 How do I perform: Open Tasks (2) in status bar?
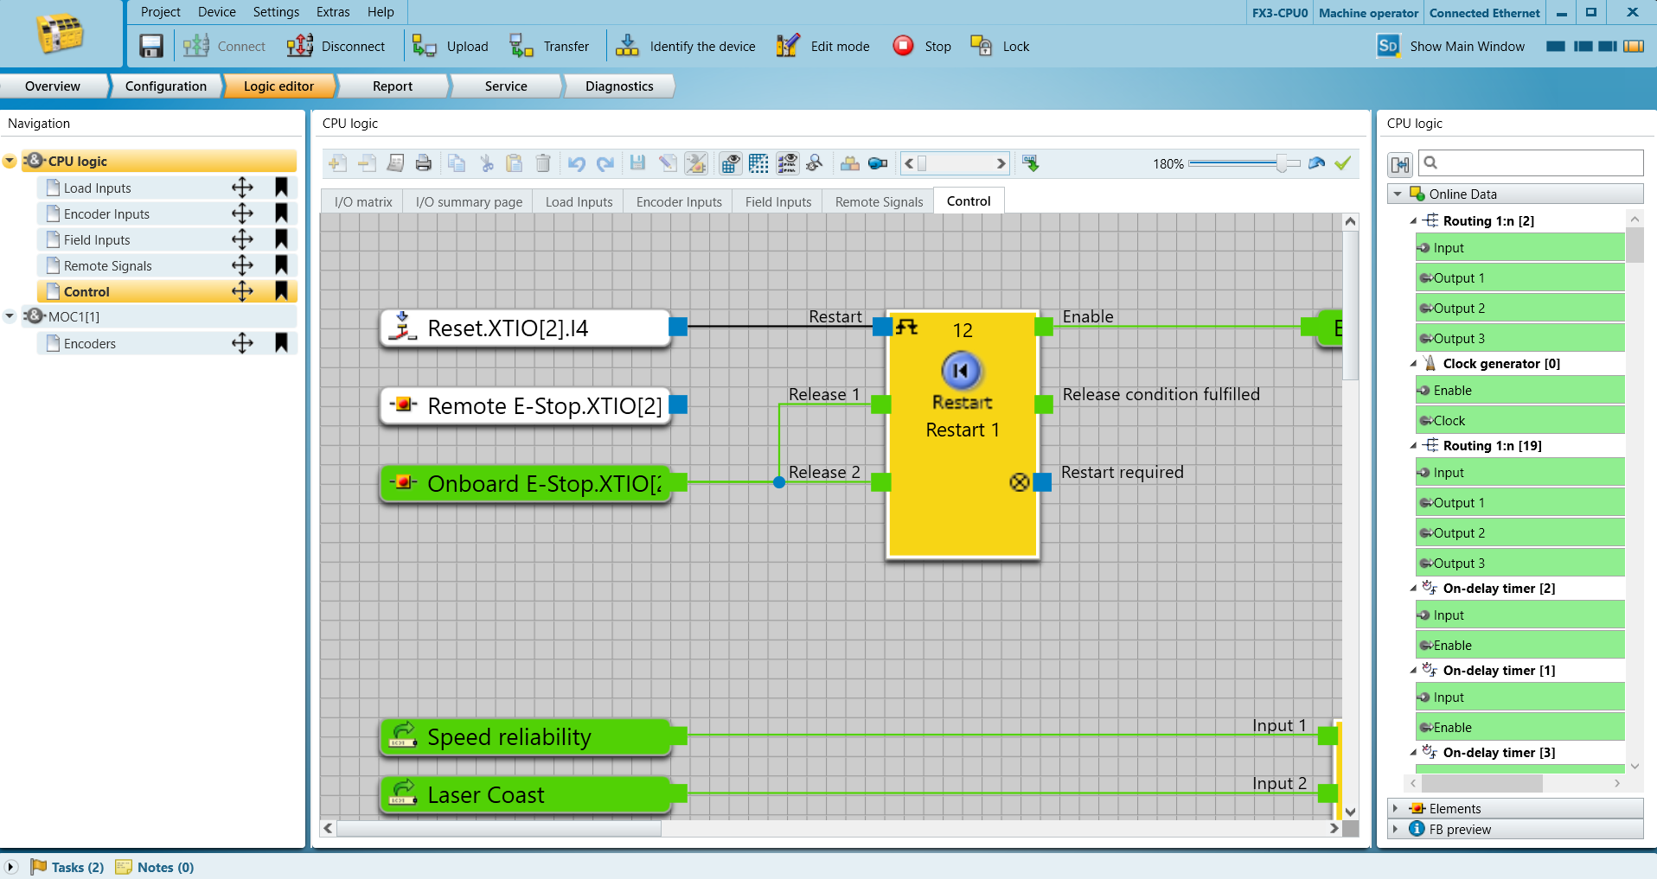[67, 867]
